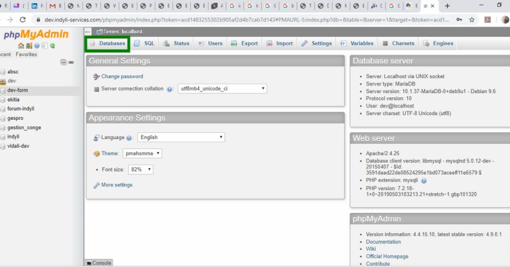The image size is (510, 267).
Task: Open the Status tab
Action: [x=176, y=43]
